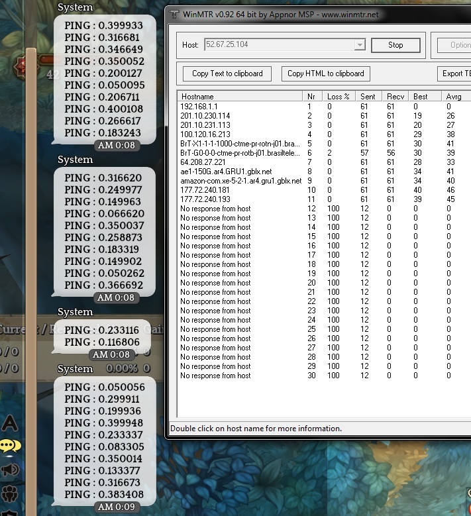Click the yellow chat bubbles icon
471x516 pixels.
coord(10,446)
